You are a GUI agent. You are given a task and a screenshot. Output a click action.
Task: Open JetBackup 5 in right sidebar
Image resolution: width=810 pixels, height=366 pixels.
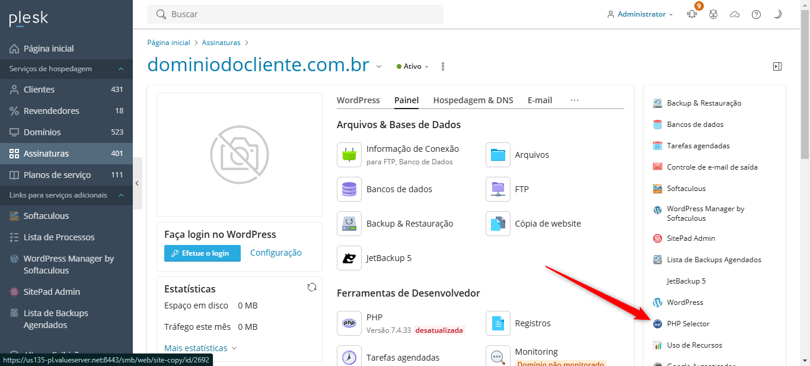(x=686, y=281)
